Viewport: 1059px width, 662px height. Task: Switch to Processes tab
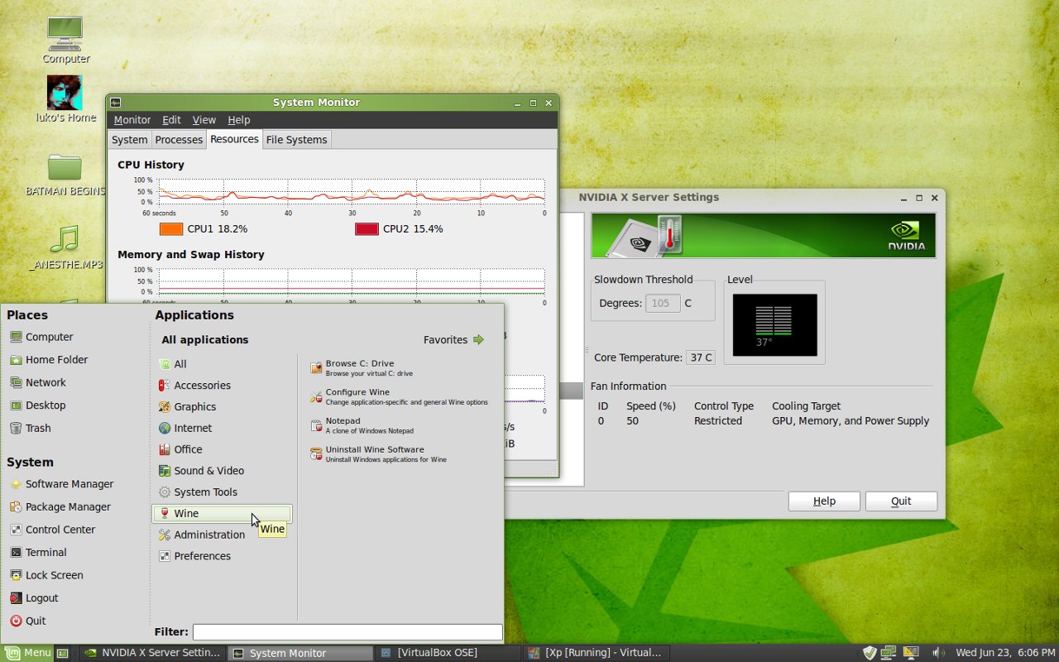(x=179, y=140)
